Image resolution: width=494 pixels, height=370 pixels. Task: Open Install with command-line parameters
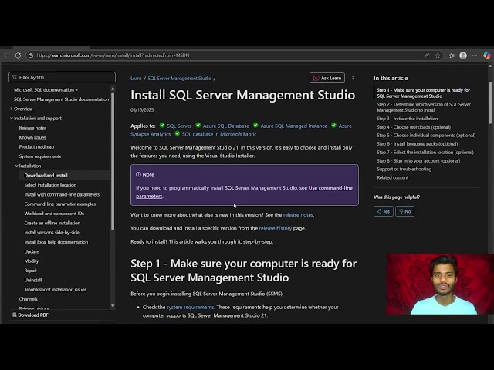coord(62,194)
